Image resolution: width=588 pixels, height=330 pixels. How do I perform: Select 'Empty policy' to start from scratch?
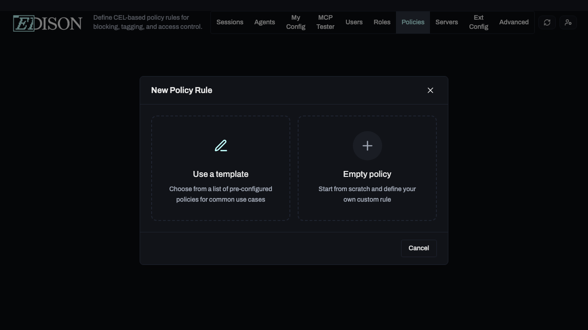point(367,168)
